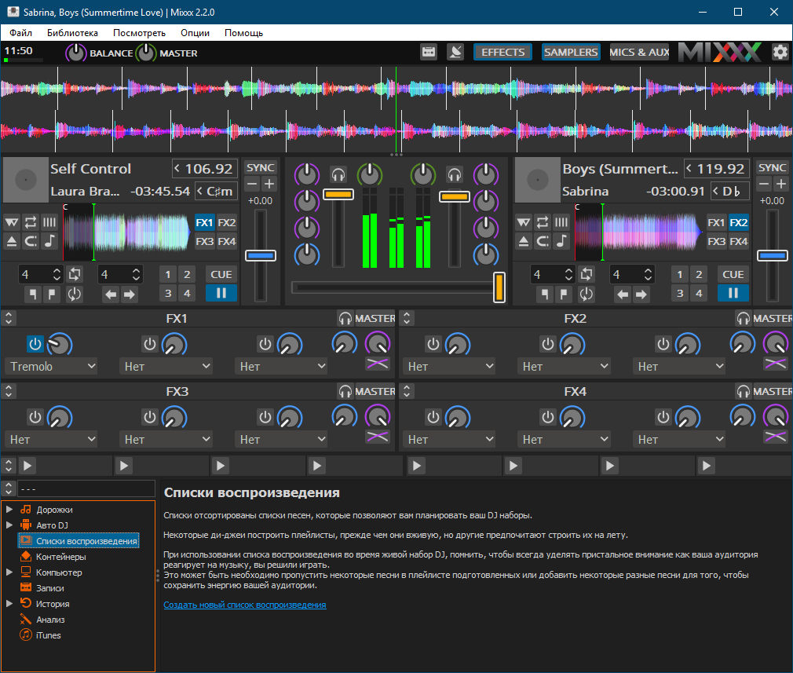Open the Tremolo effect dropdown in FX1
The width and height of the screenshot is (793, 673).
coord(51,367)
